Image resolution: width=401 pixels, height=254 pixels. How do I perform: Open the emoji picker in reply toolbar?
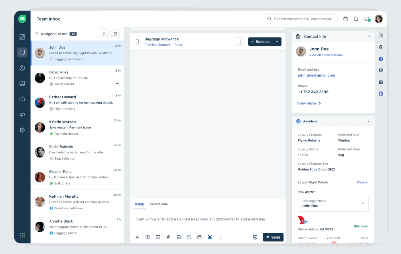tap(189, 237)
